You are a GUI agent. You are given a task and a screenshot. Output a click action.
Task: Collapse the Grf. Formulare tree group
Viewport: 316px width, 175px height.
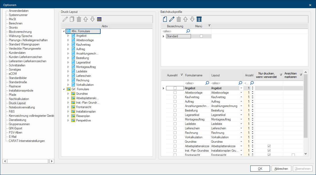[x=64, y=89]
